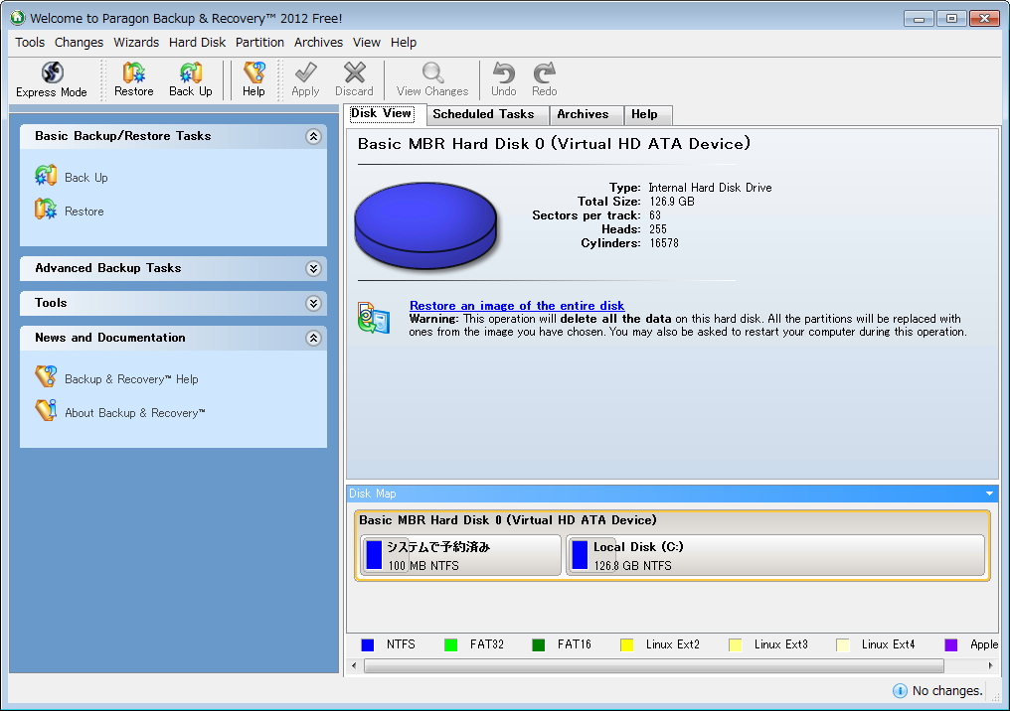Select the Local Disk (C:) partition
This screenshot has width=1010, height=711.
point(775,555)
